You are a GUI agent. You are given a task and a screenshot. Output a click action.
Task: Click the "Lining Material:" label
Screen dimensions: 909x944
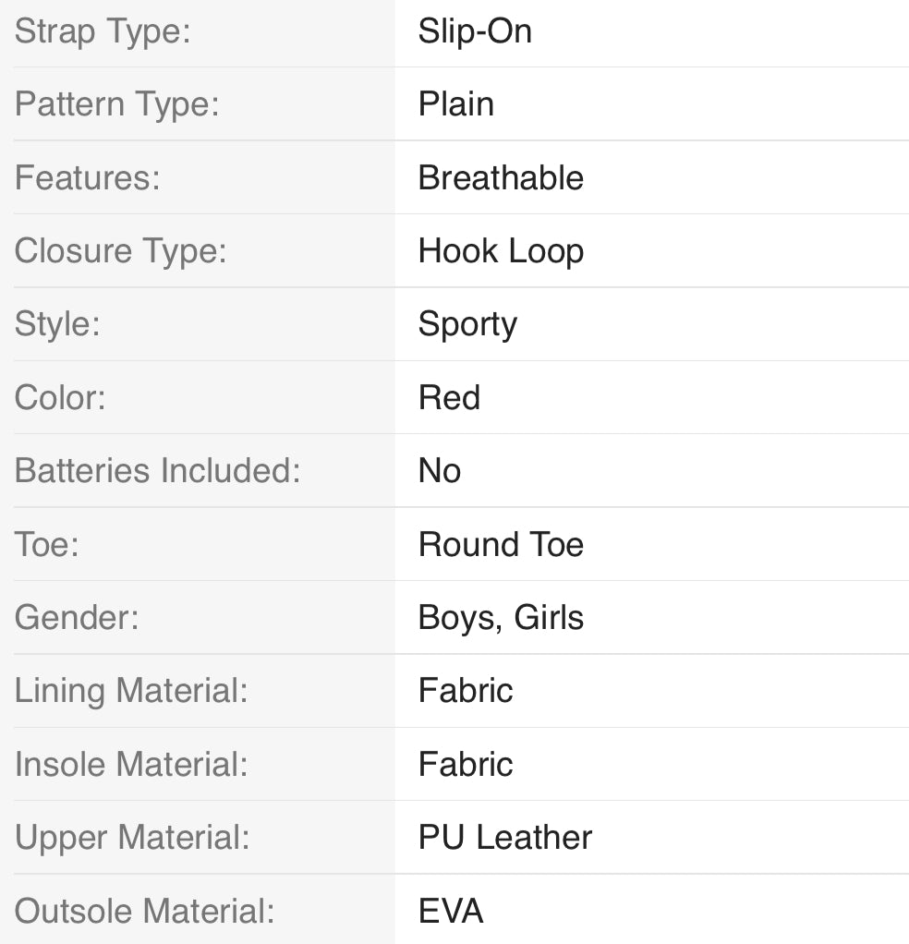[x=131, y=690]
